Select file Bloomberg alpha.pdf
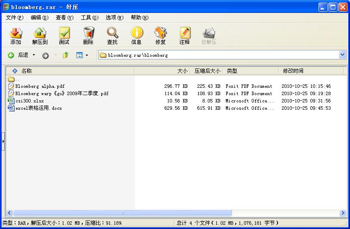The width and height of the screenshot is (350, 229). coord(40,86)
